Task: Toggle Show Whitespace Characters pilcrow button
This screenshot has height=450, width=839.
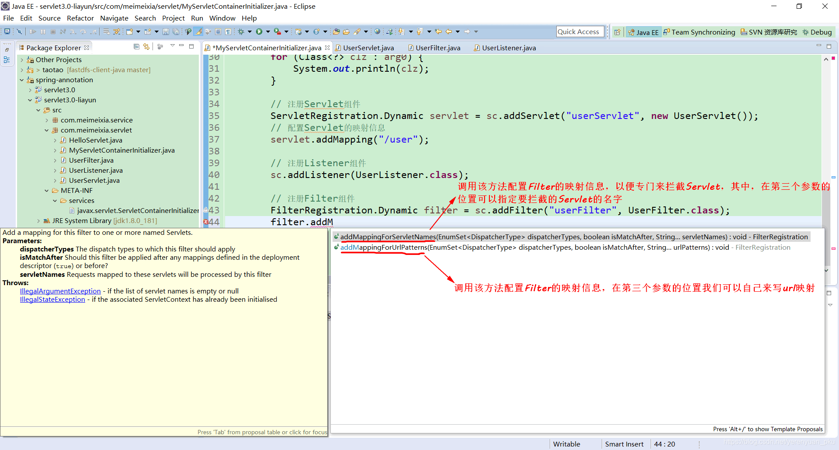Action: tap(228, 31)
